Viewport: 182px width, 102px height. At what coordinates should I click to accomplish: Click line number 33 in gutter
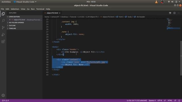click(x=47, y=47)
